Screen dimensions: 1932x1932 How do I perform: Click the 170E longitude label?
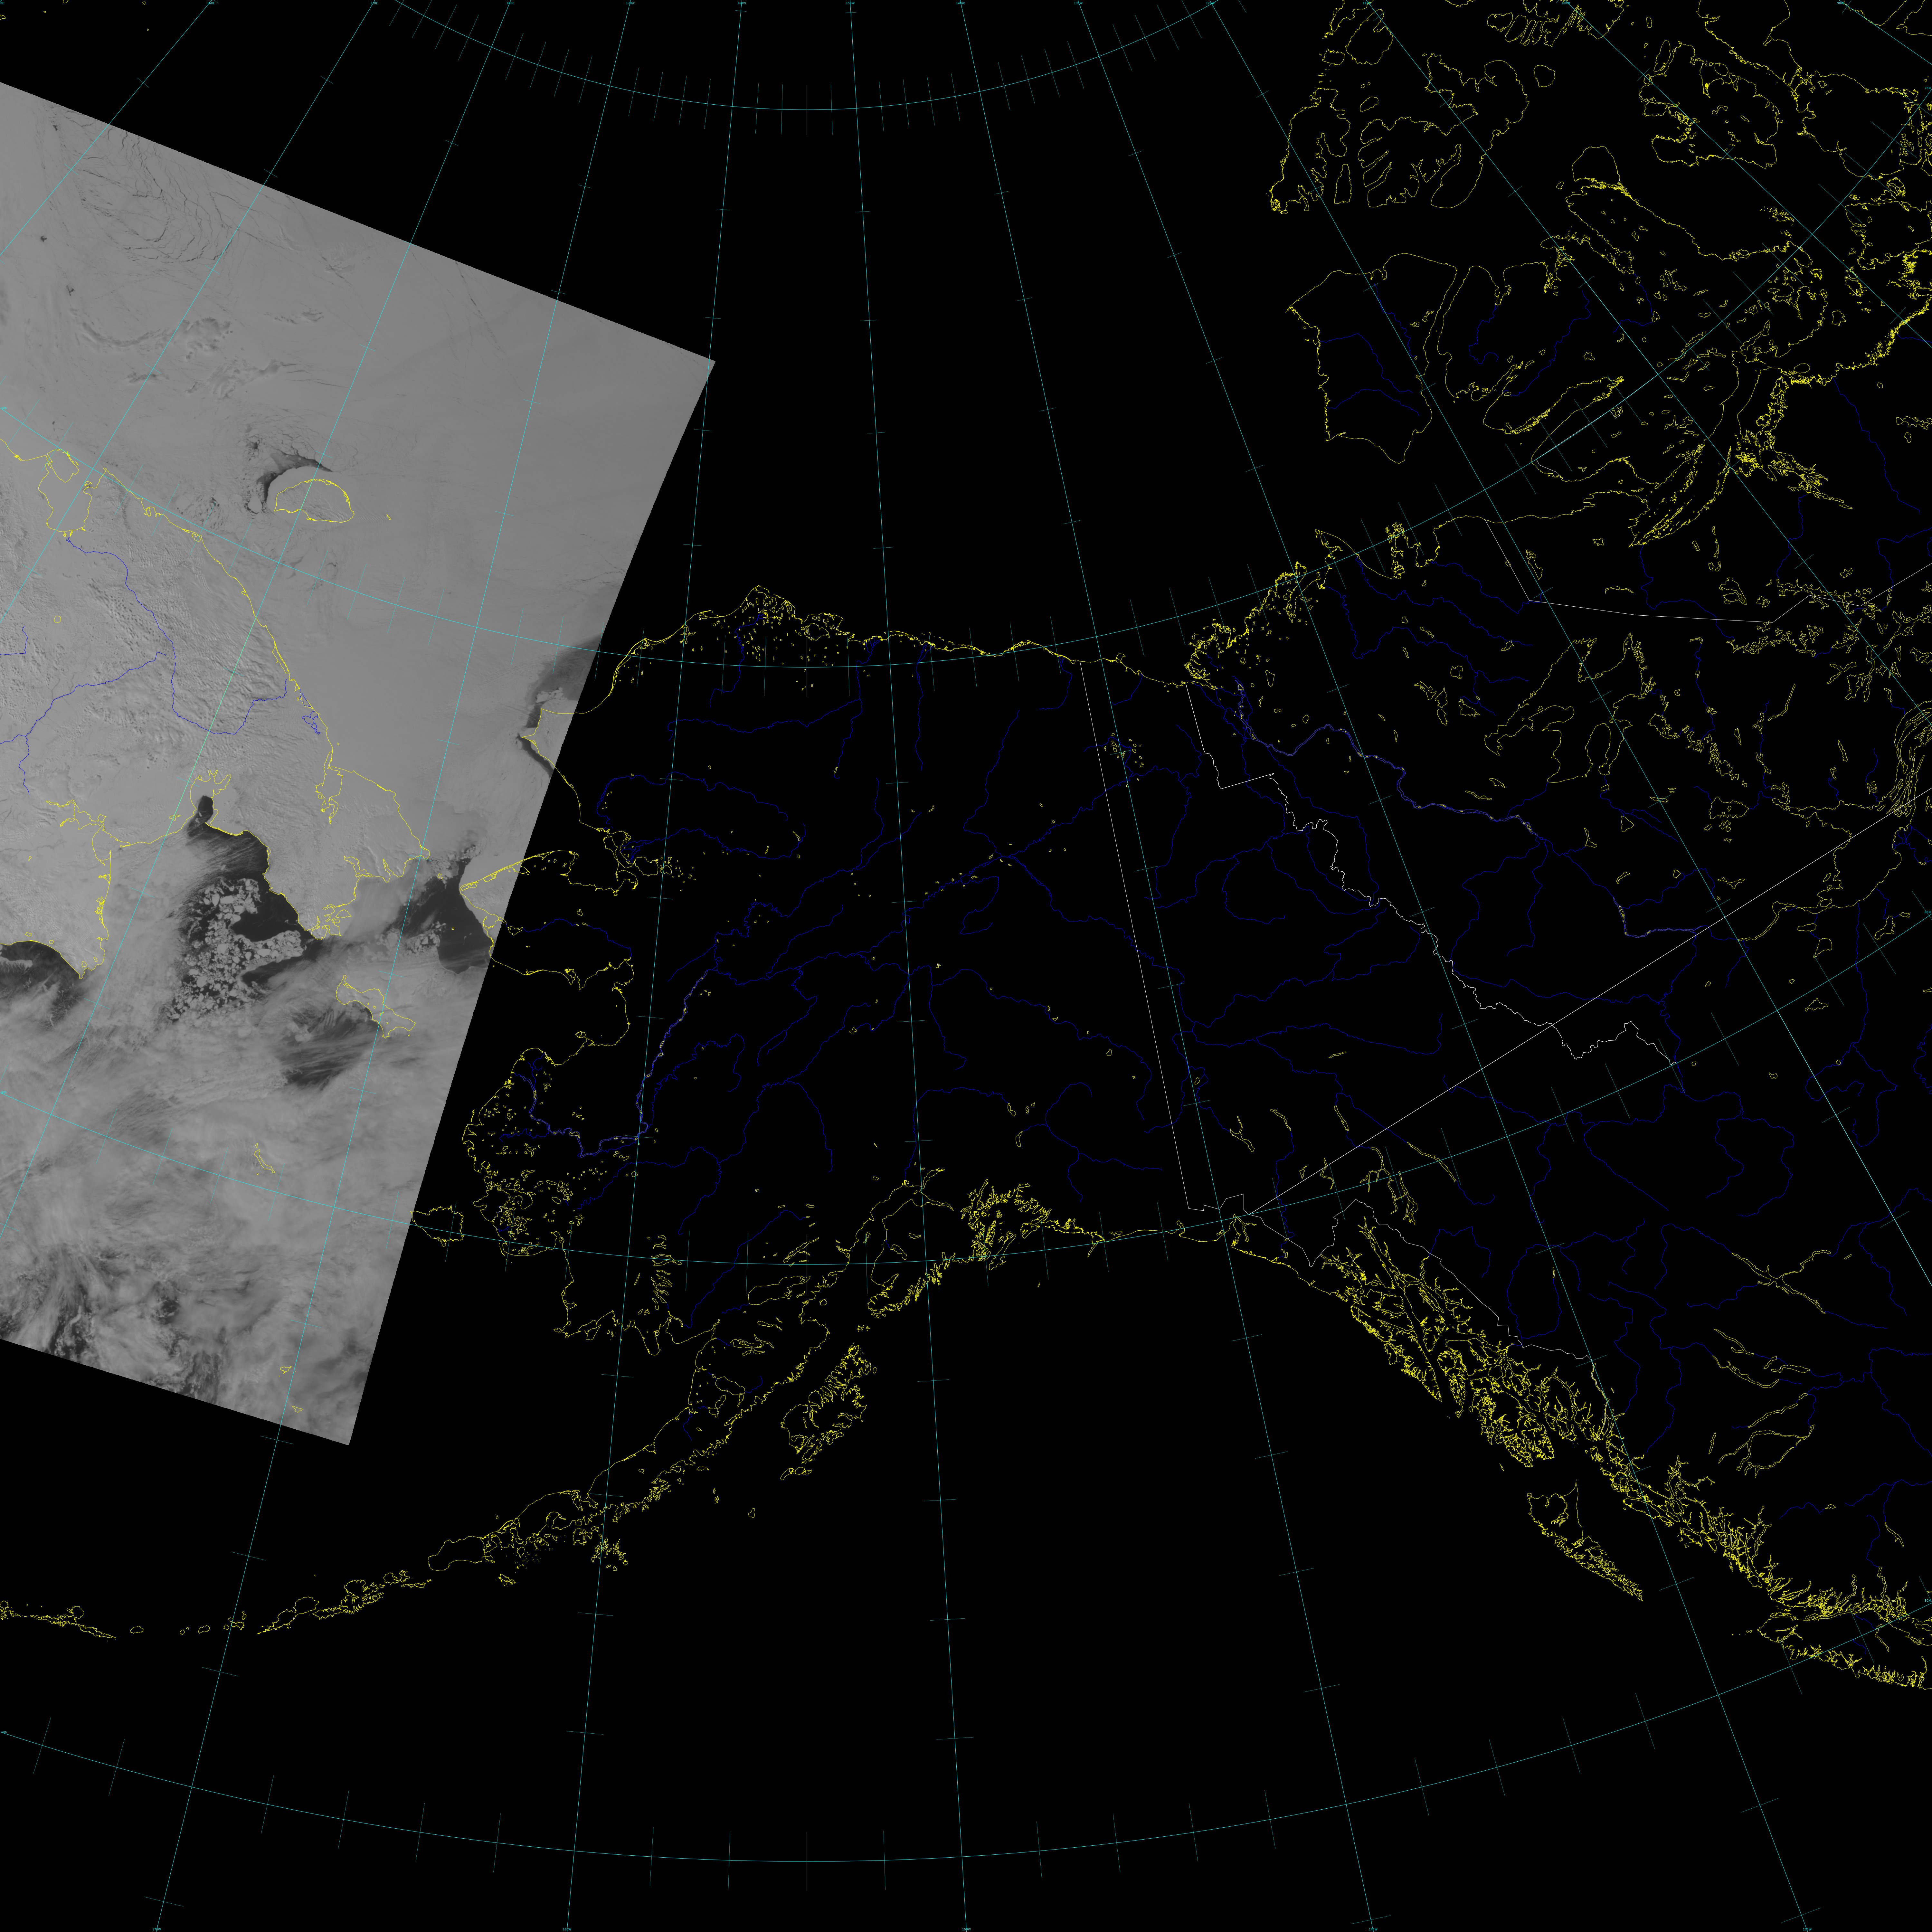374,3
